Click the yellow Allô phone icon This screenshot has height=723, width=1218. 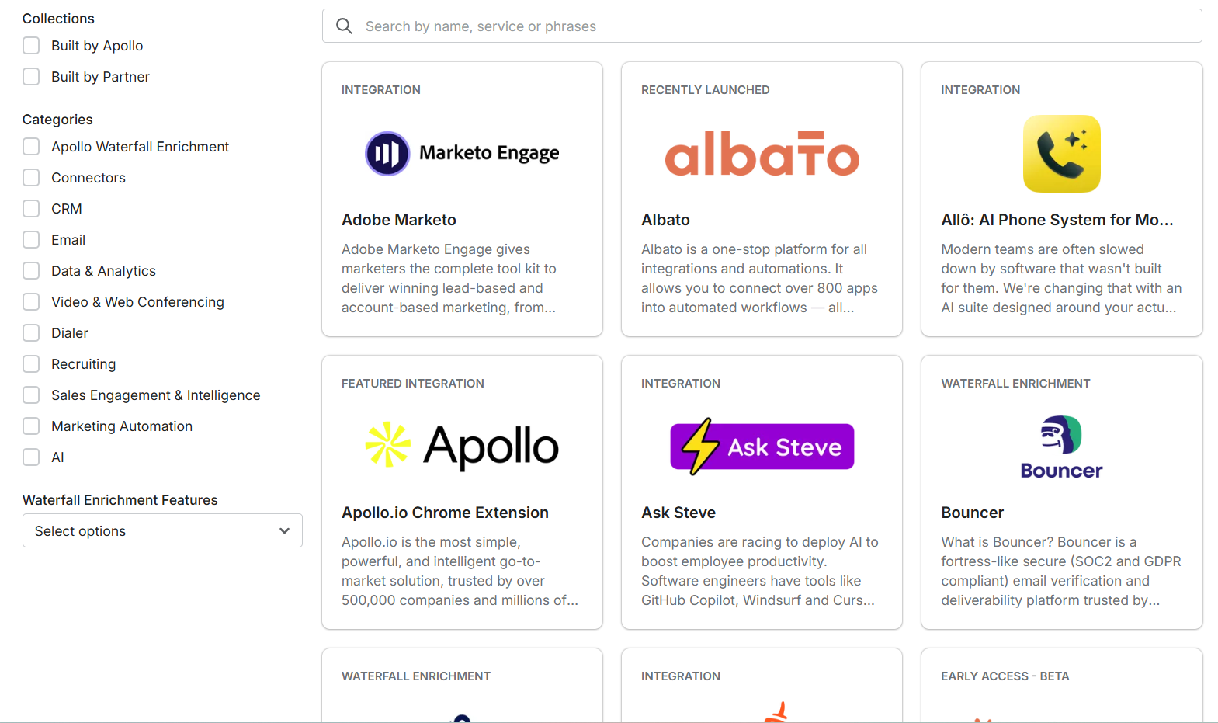point(1061,154)
